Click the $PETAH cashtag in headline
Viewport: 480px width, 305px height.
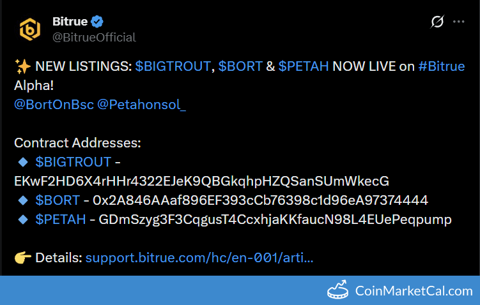click(303, 66)
